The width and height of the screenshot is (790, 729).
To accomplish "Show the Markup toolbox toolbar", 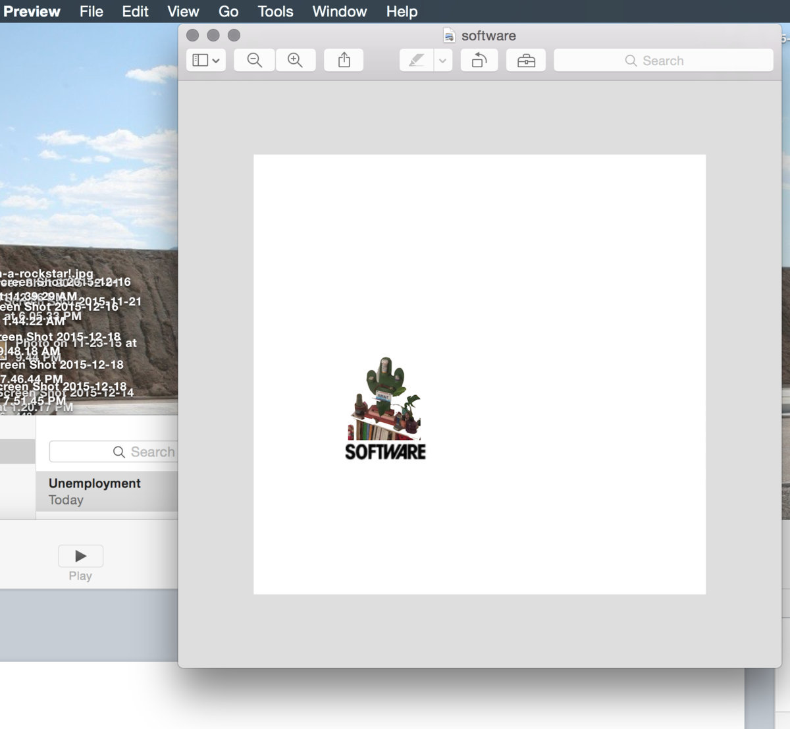I will 526,61.
